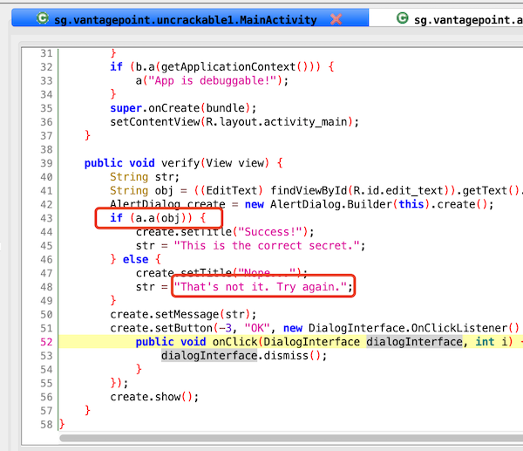Click line number 43 in gutter

(46, 218)
